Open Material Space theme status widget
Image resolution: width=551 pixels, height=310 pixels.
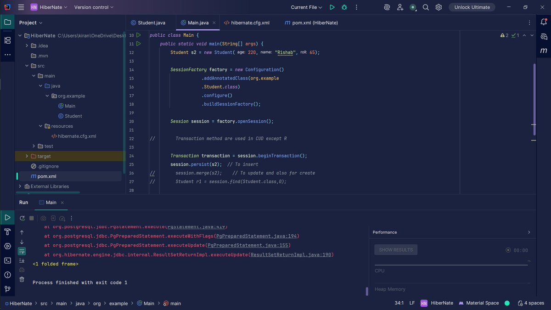pyautogui.click(x=478, y=303)
